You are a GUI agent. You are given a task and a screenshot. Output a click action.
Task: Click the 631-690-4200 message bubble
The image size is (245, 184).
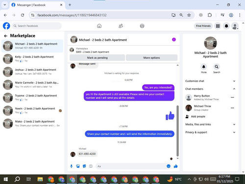[87, 154]
